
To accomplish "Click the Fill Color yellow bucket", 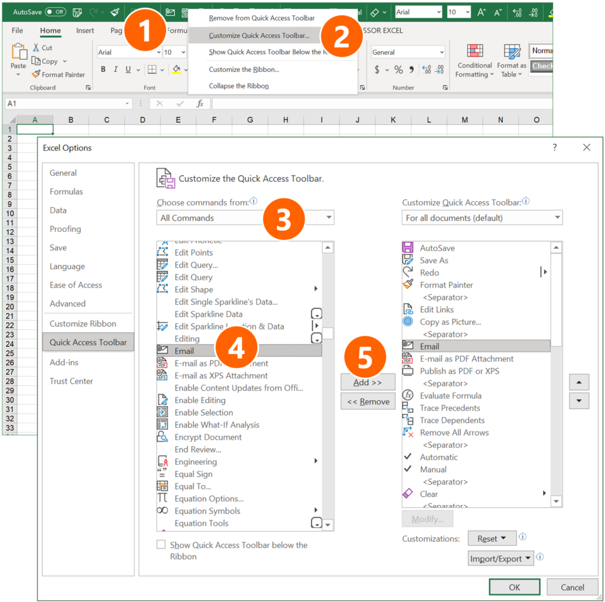I will 176,70.
